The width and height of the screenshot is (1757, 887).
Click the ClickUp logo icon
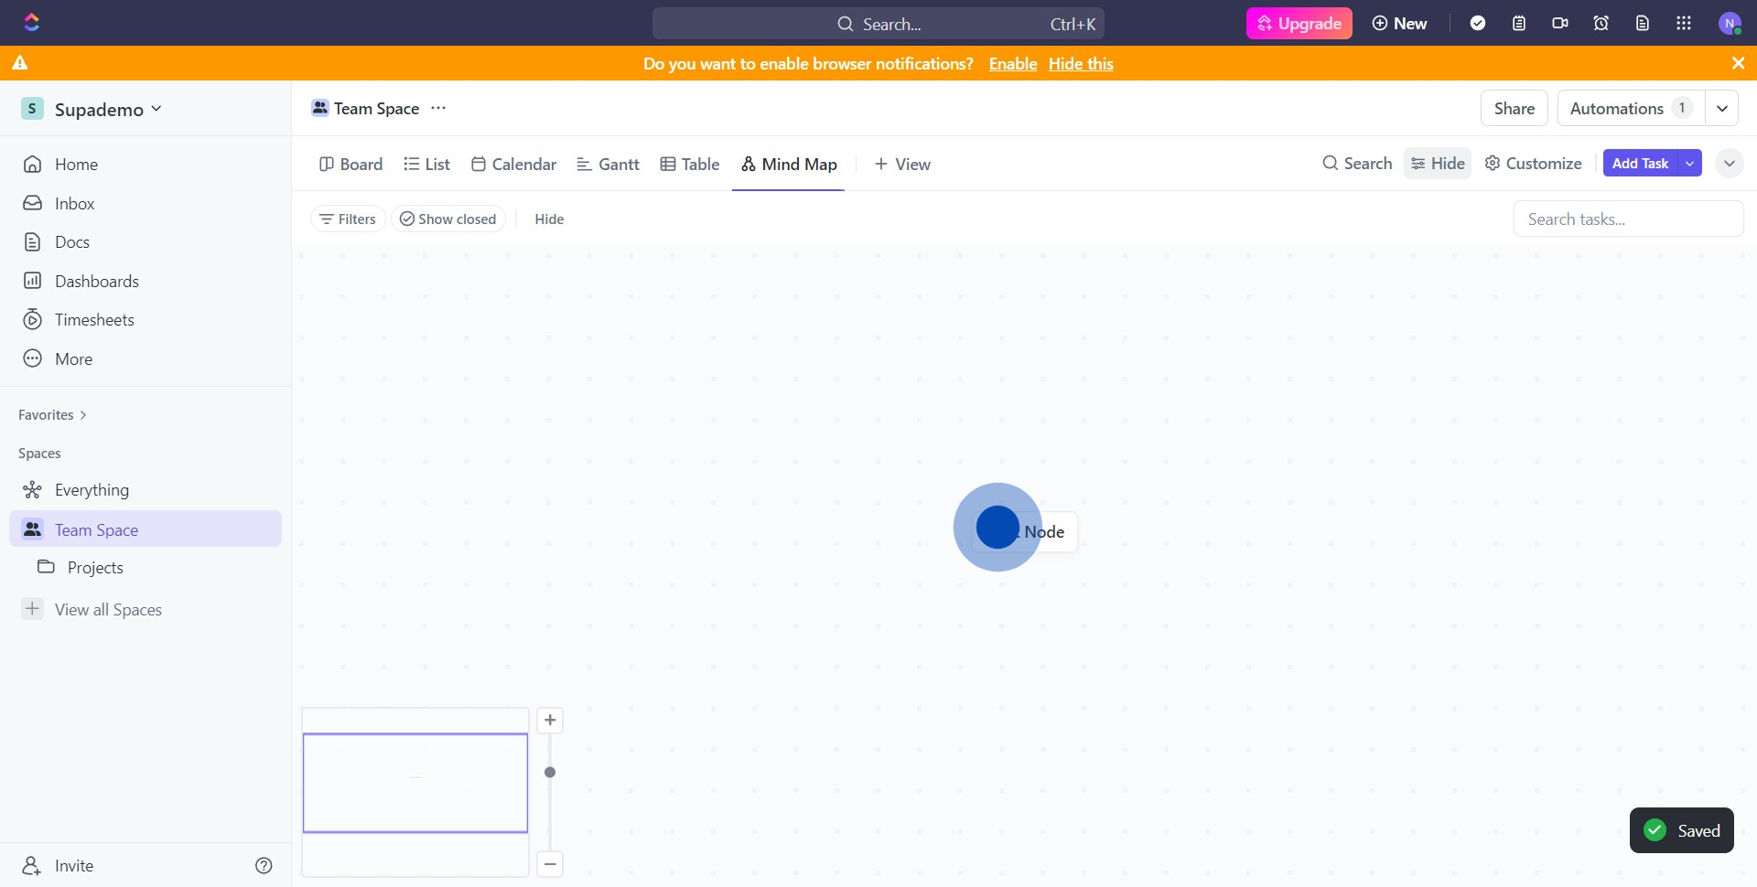(x=32, y=23)
